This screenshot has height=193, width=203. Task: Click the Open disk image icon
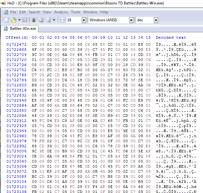(x=49, y=20)
